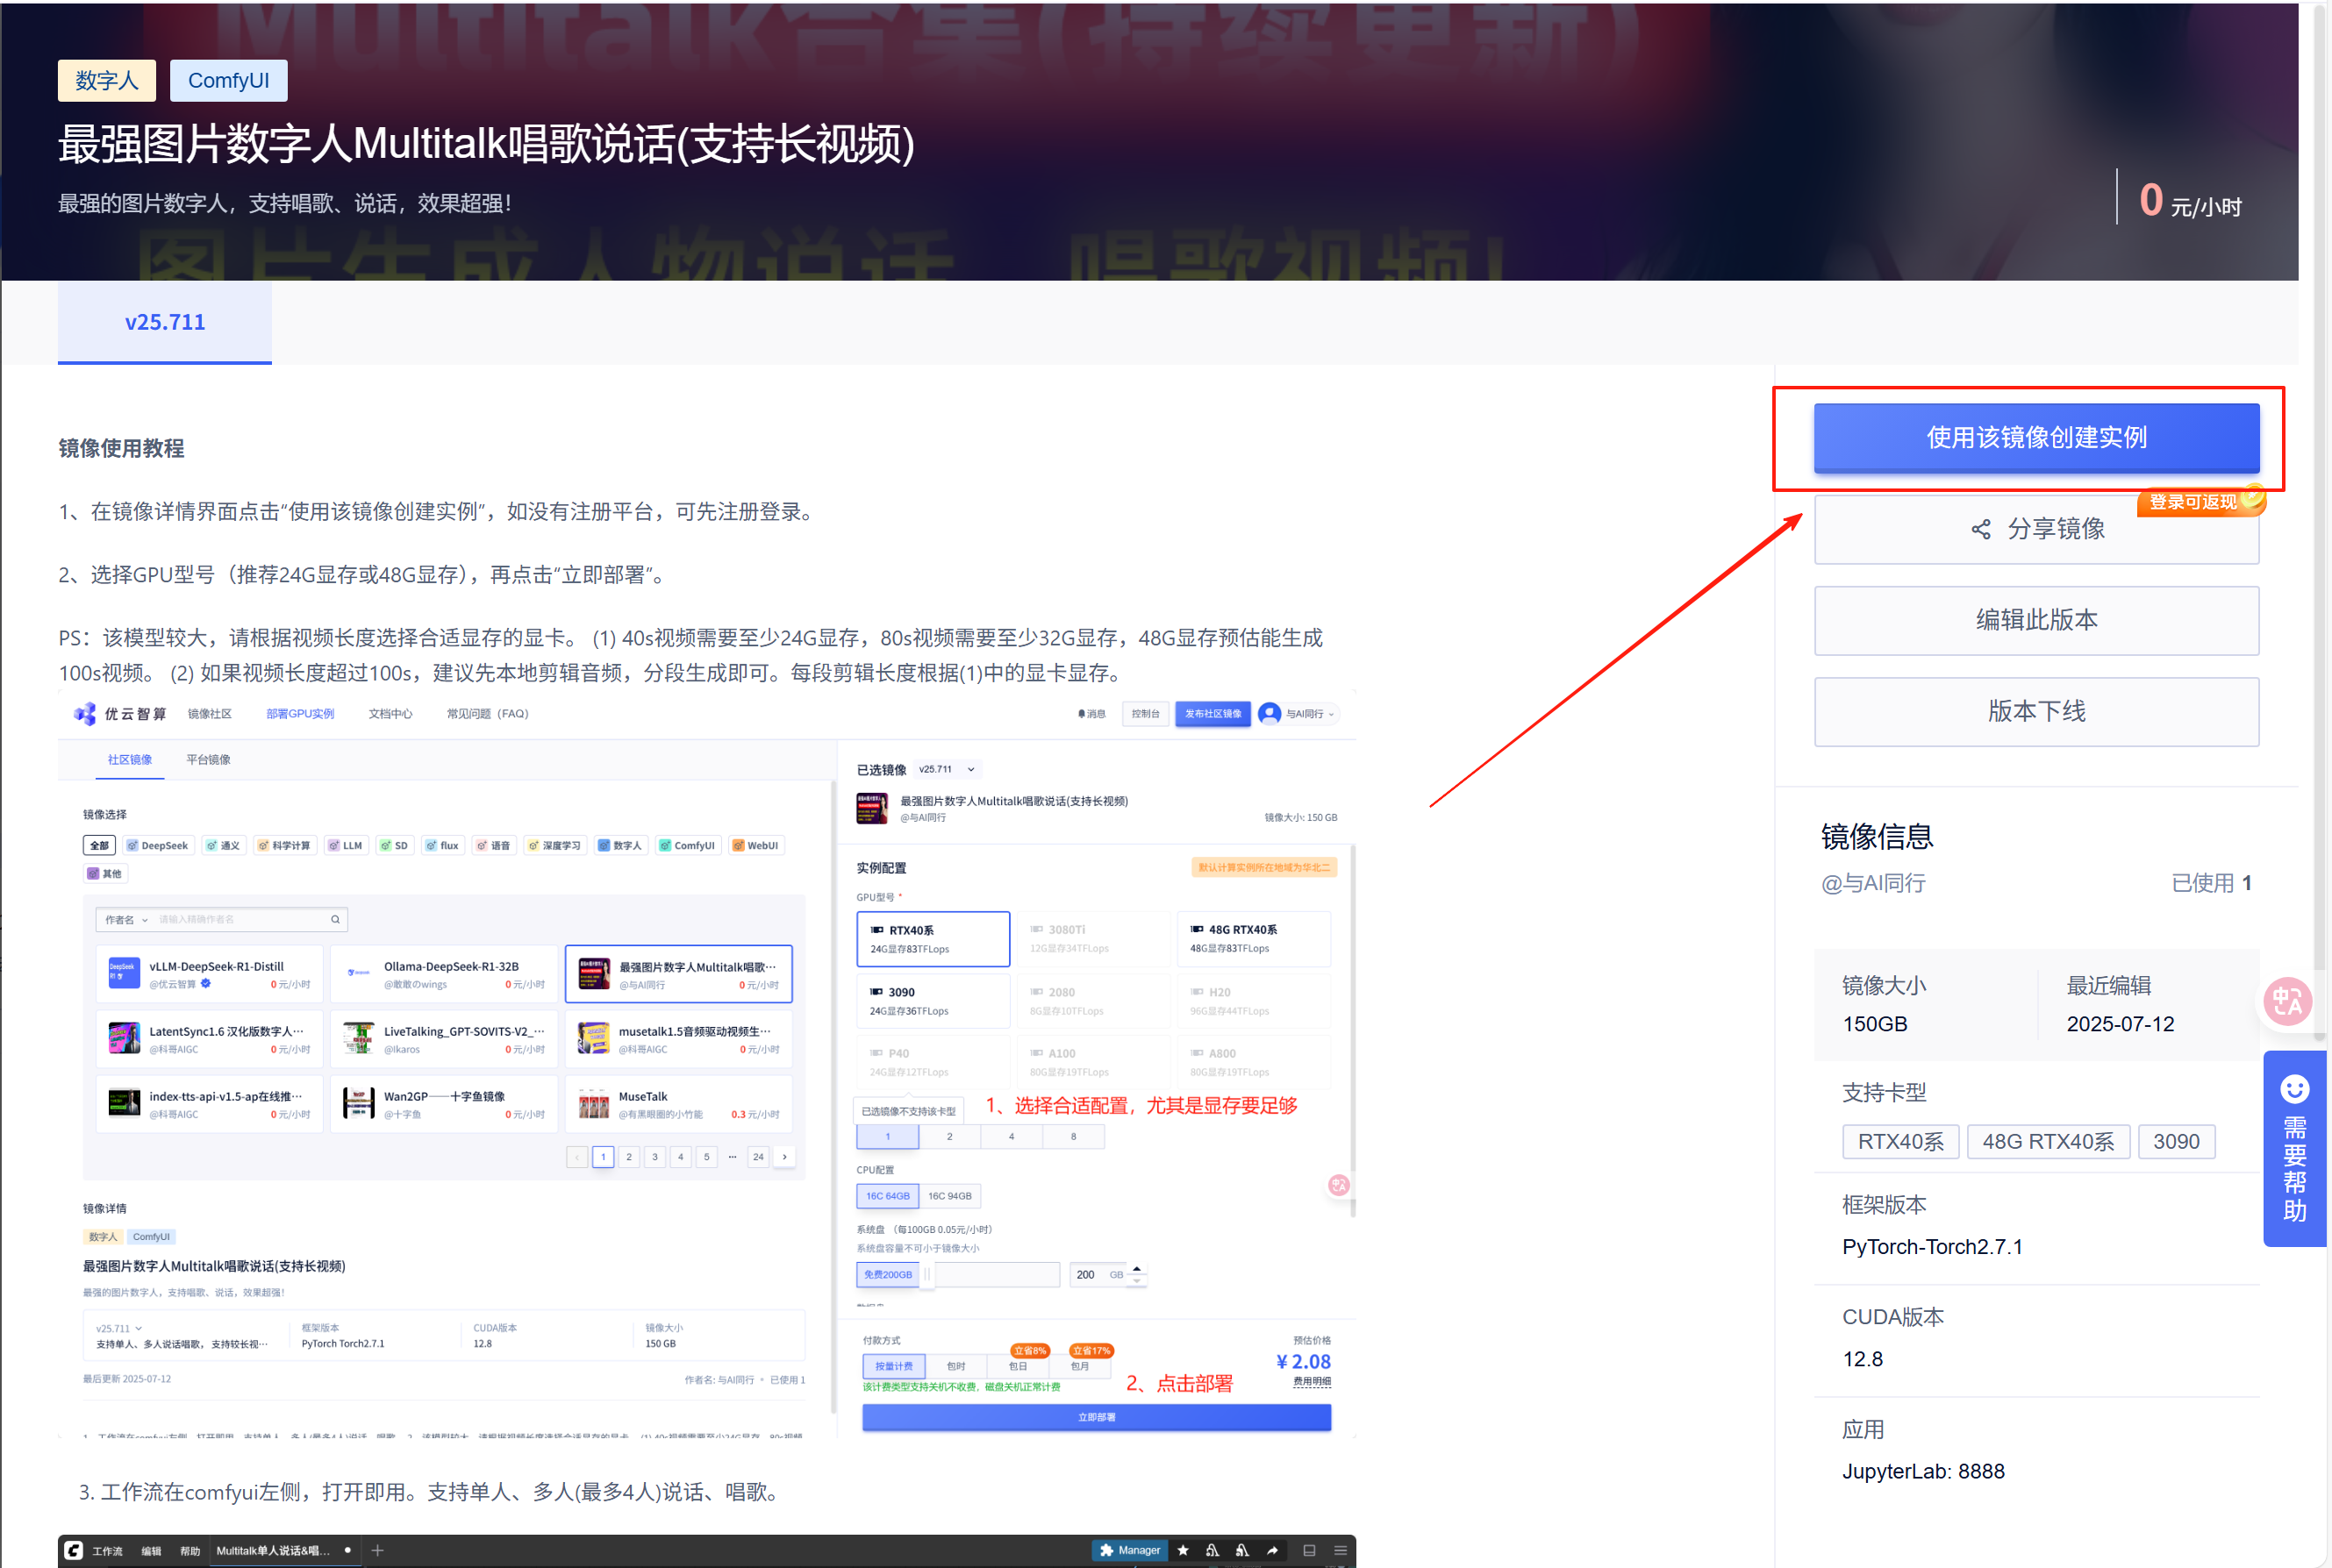Viewport: 2332px width, 1568px height.
Task: Click the ComfyUI tag in header
Action: pos(228,80)
